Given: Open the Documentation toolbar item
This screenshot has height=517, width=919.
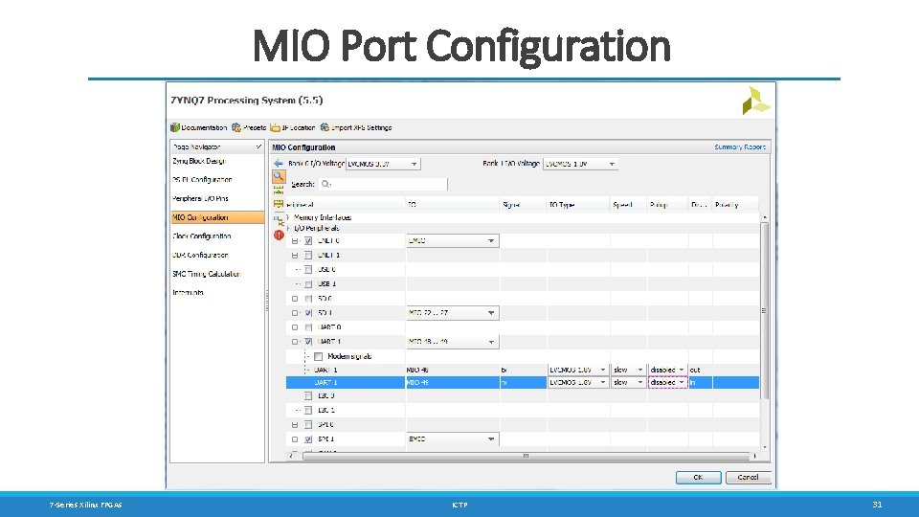Looking at the screenshot, I should [x=199, y=127].
